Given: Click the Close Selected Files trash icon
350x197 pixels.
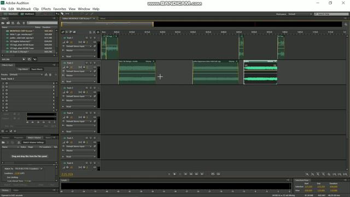Looking at the screenshot, I should pyautogui.click(x=24, y=23).
